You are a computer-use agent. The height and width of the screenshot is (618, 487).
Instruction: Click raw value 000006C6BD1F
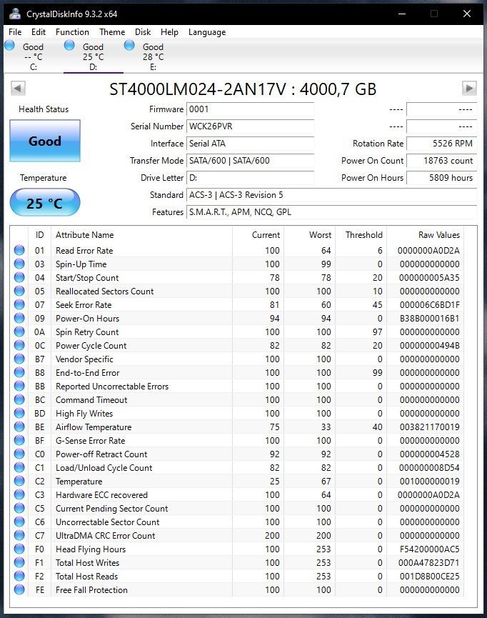point(429,304)
